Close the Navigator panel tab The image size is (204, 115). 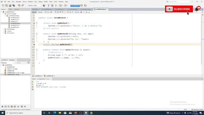(x=16, y=60)
